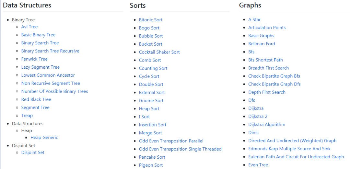Go to Odd Even Transposition Parallel
The height and width of the screenshot is (169, 350).
click(171, 141)
